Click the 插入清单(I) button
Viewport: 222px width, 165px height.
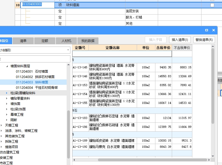[180, 40]
